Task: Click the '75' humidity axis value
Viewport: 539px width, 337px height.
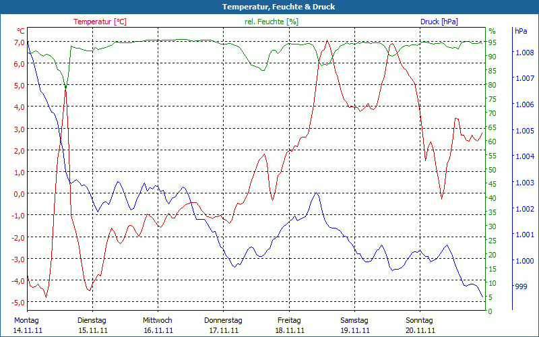Action: coord(492,99)
